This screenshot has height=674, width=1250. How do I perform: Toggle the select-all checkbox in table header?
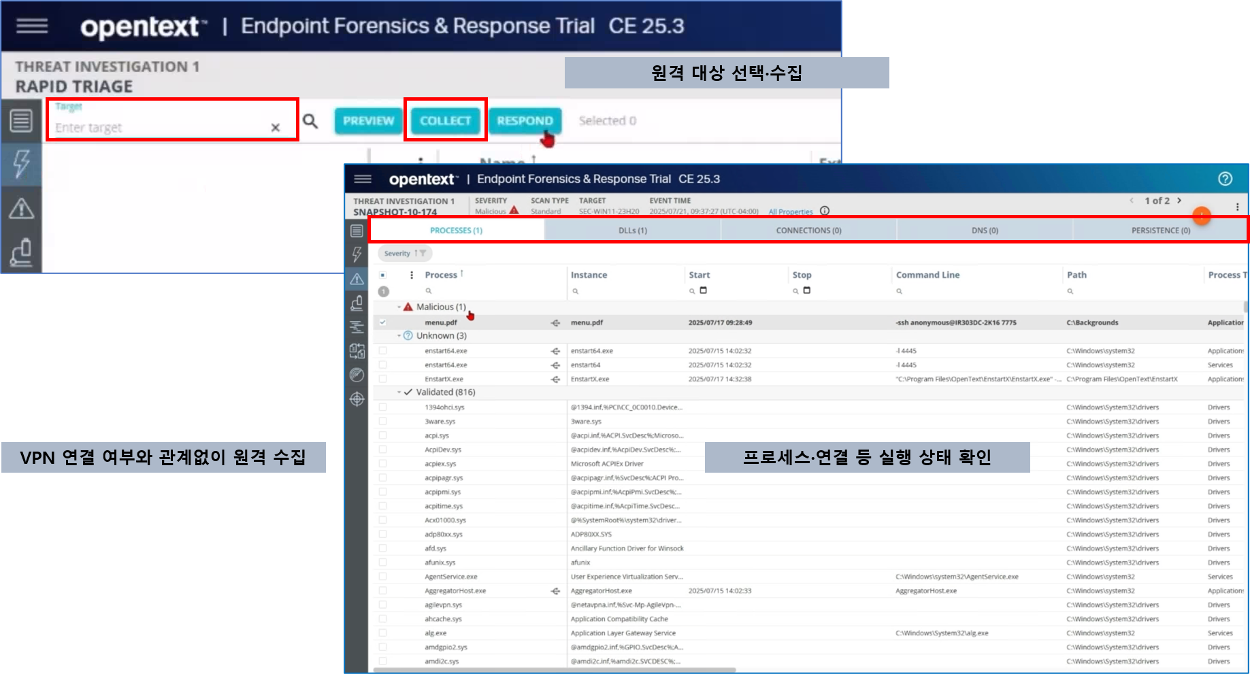[x=382, y=275]
